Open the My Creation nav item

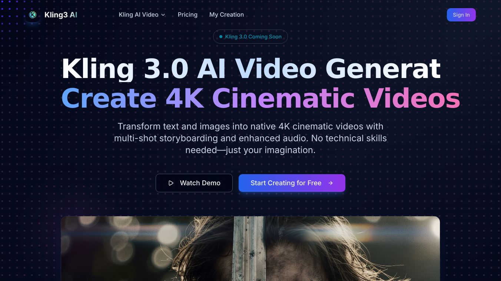coord(226,15)
